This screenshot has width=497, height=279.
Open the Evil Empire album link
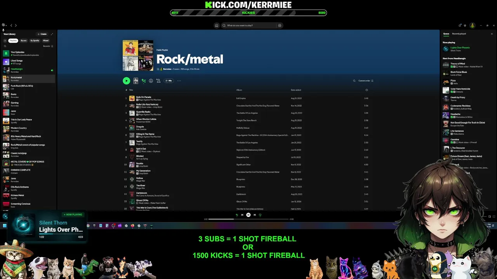[x=241, y=98]
